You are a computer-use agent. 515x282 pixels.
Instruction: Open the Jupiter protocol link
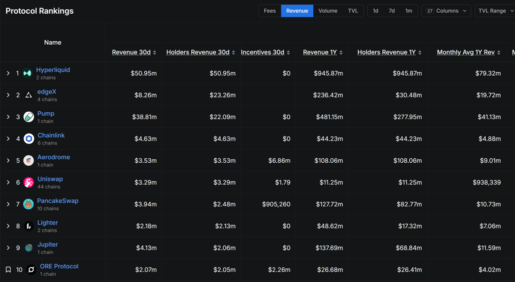(x=48, y=245)
